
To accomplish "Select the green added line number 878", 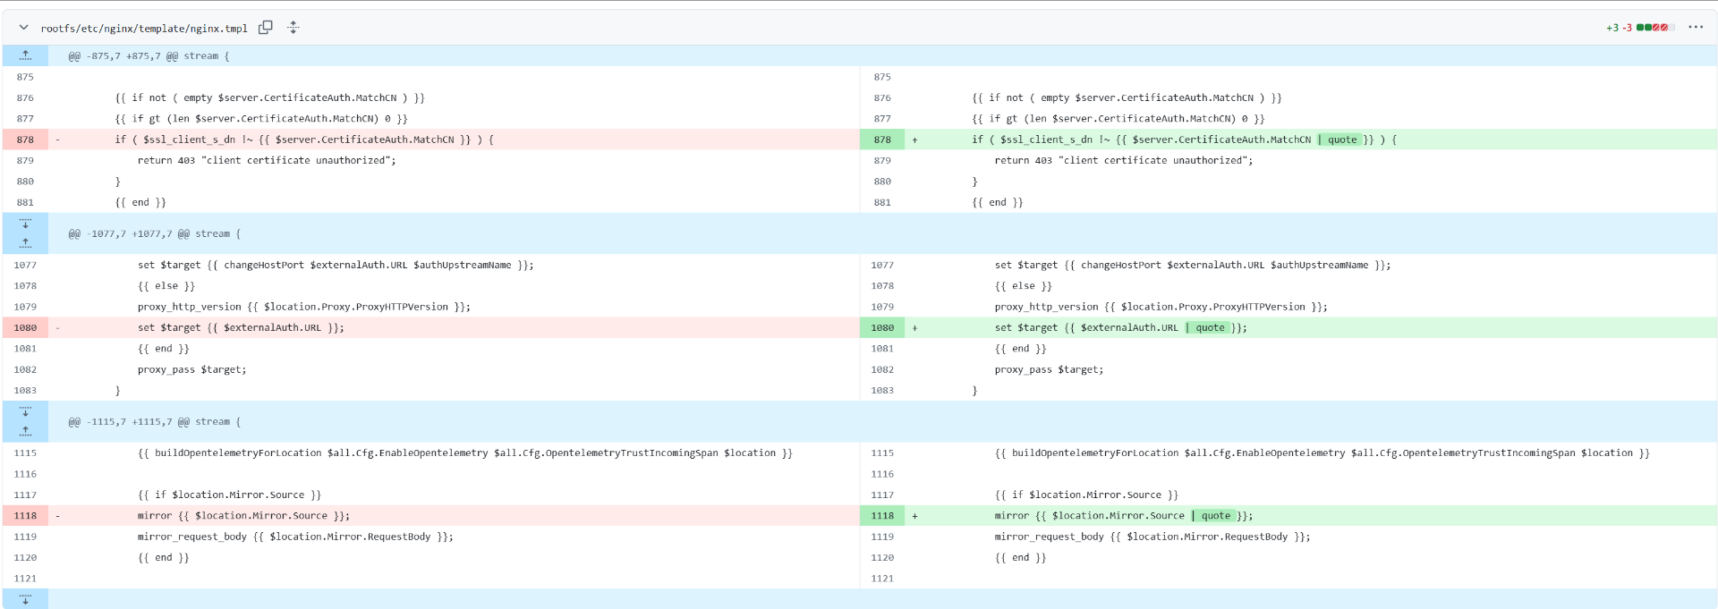I will click(x=882, y=140).
